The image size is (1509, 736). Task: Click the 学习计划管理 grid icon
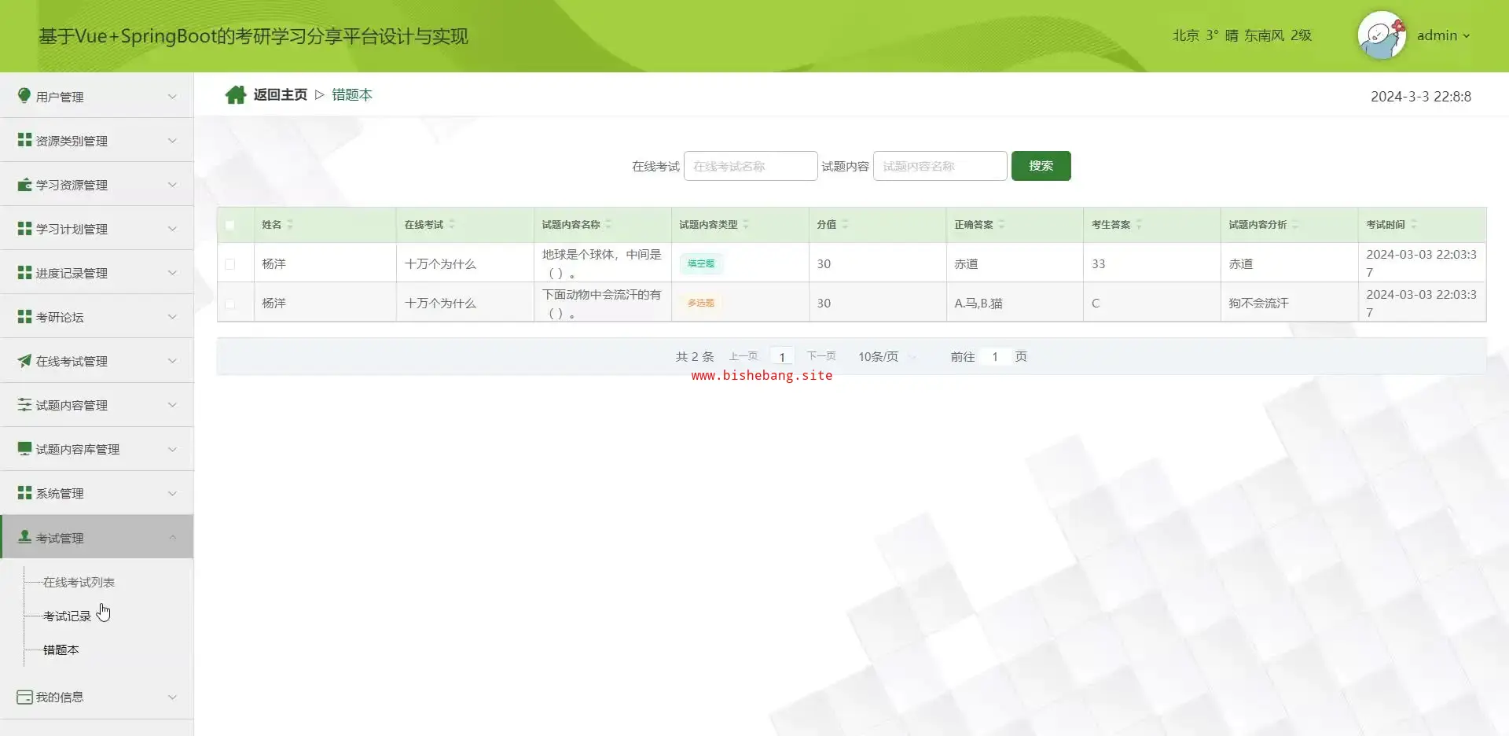coord(24,228)
